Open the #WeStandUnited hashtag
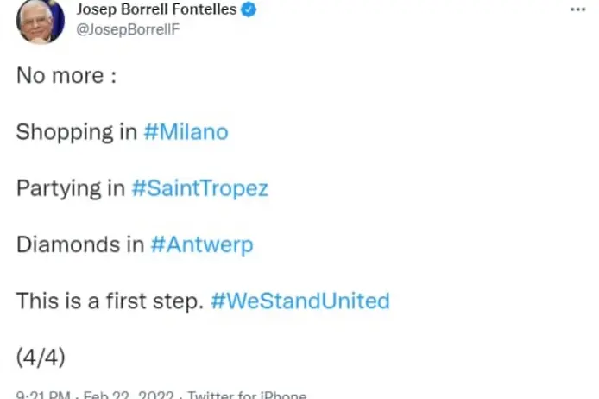 (x=299, y=301)
